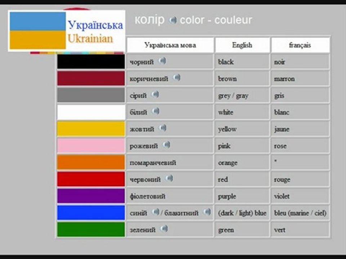
Task: Click the purple color swatch
Action: click(x=91, y=196)
